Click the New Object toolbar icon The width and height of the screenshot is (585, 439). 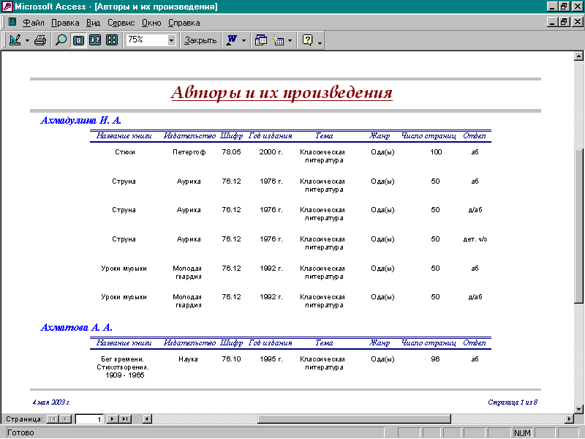[279, 40]
